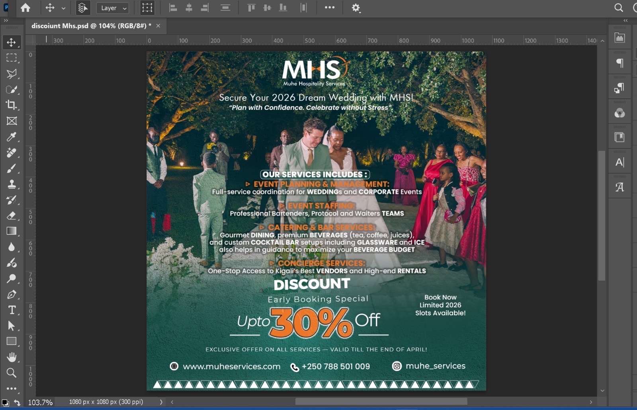The height and width of the screenshot is (410, 637).
Task: Select the Horizontal Type tool
Action: (12, 310)
